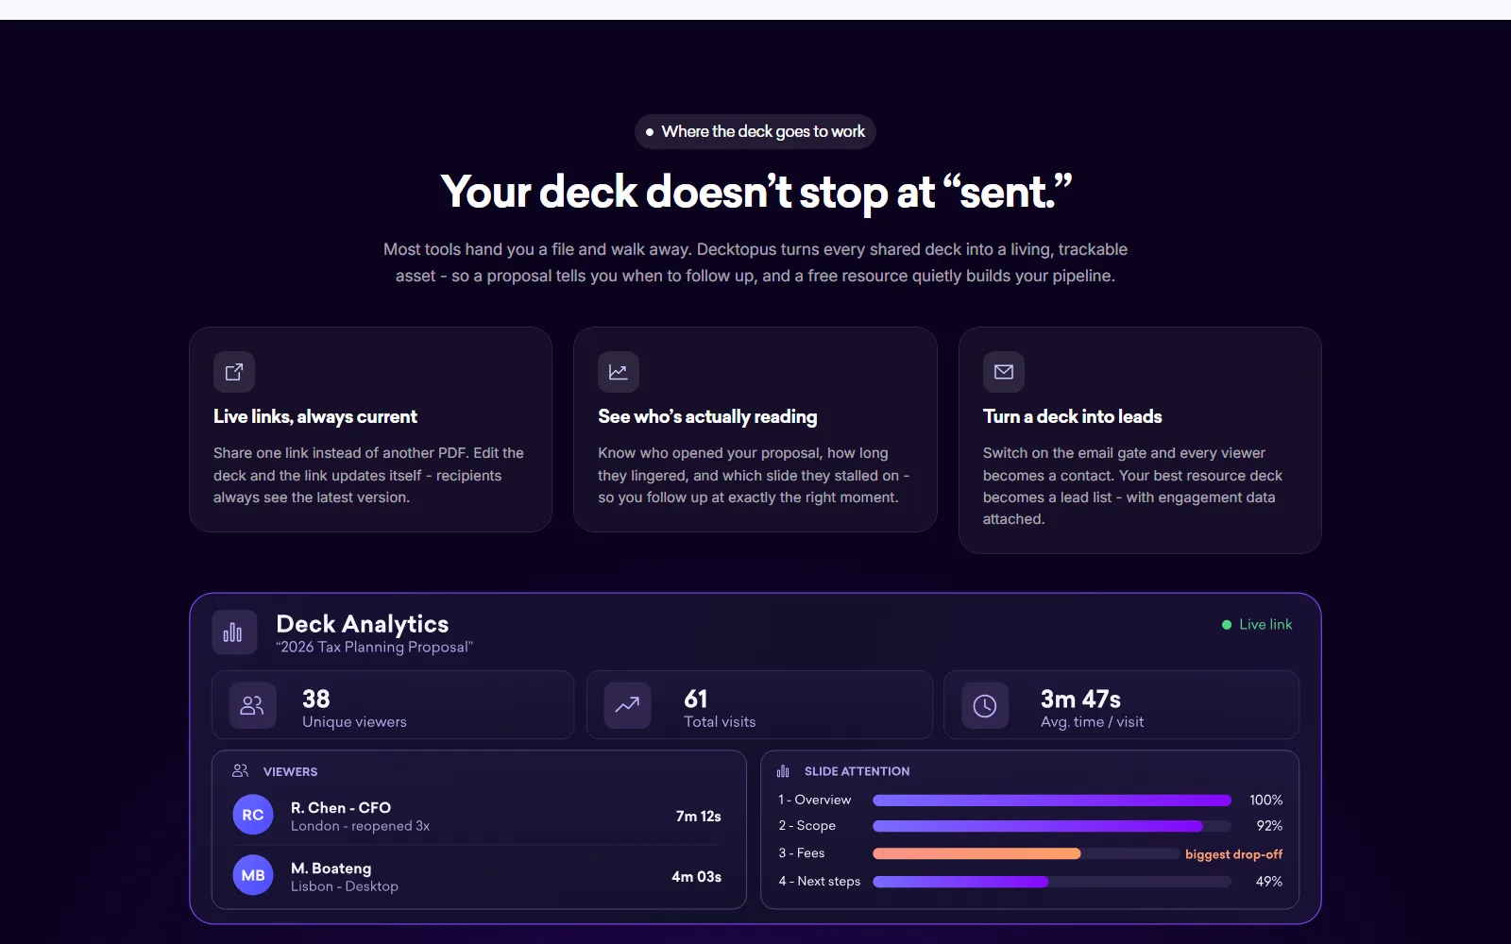The height and width of the screenshot is (944, 1511).
Task: Click the Your deck doesn't stop at sent headline
Action: (755, 193)
